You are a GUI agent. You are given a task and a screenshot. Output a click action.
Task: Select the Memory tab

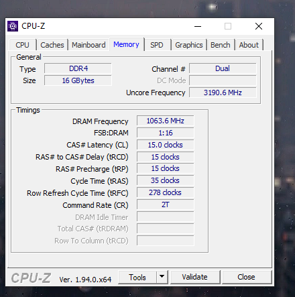click(x=126, y=44)
